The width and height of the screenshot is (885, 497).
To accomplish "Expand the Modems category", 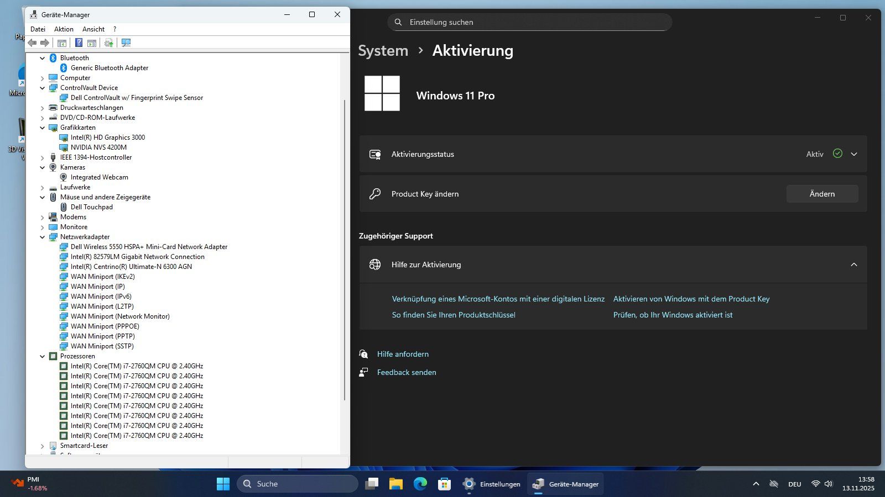I will coord(43,217).
